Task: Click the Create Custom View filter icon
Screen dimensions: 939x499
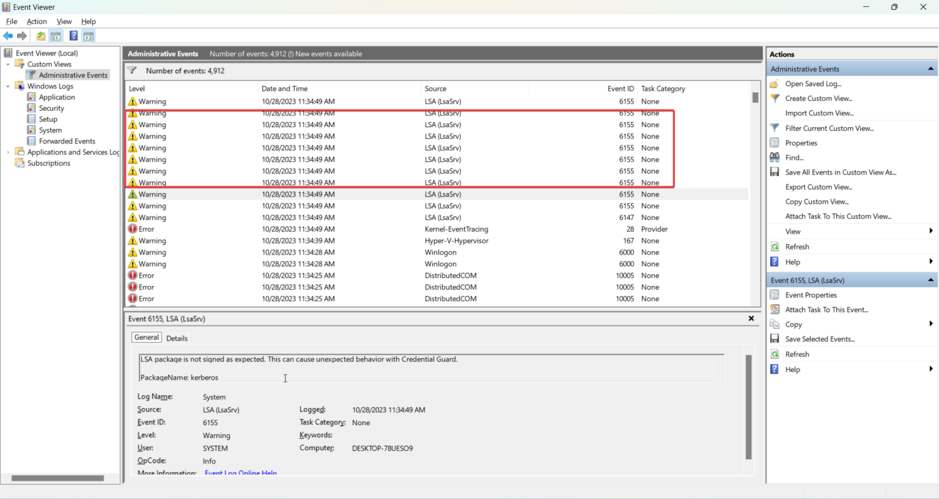Action: click(x=774, y=98)
